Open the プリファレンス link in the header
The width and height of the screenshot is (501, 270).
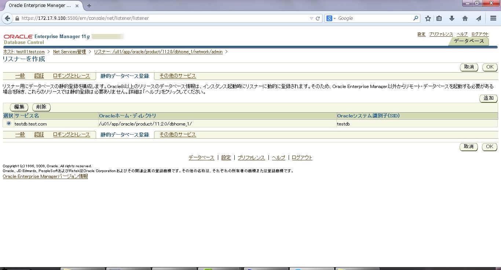pyautogui.click(x=441, y=34)
